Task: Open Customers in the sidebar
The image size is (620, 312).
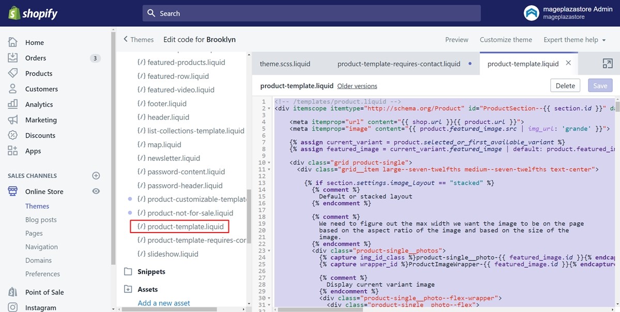Action: [41, 89]
